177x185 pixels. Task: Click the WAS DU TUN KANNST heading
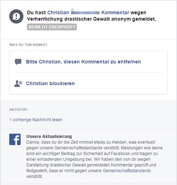point(28,45)
